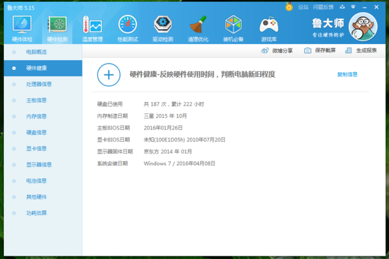Click 生成报表 to generate report

point(361,51)
